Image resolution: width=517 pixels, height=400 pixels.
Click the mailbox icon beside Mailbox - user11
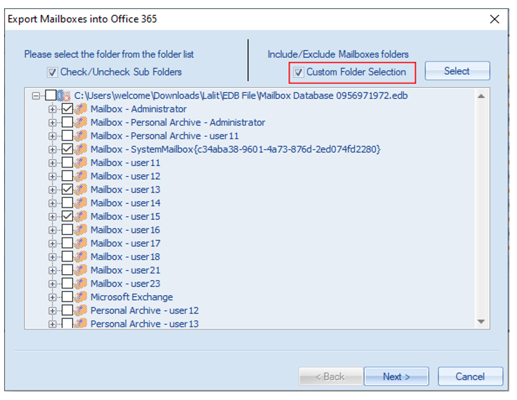(81, 163)
